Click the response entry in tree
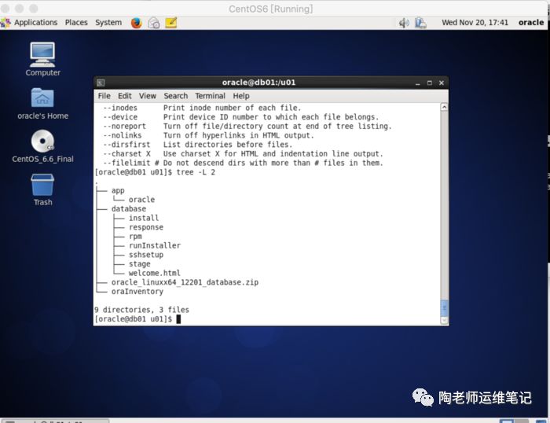550x423 pixels. tap(146, 227)
